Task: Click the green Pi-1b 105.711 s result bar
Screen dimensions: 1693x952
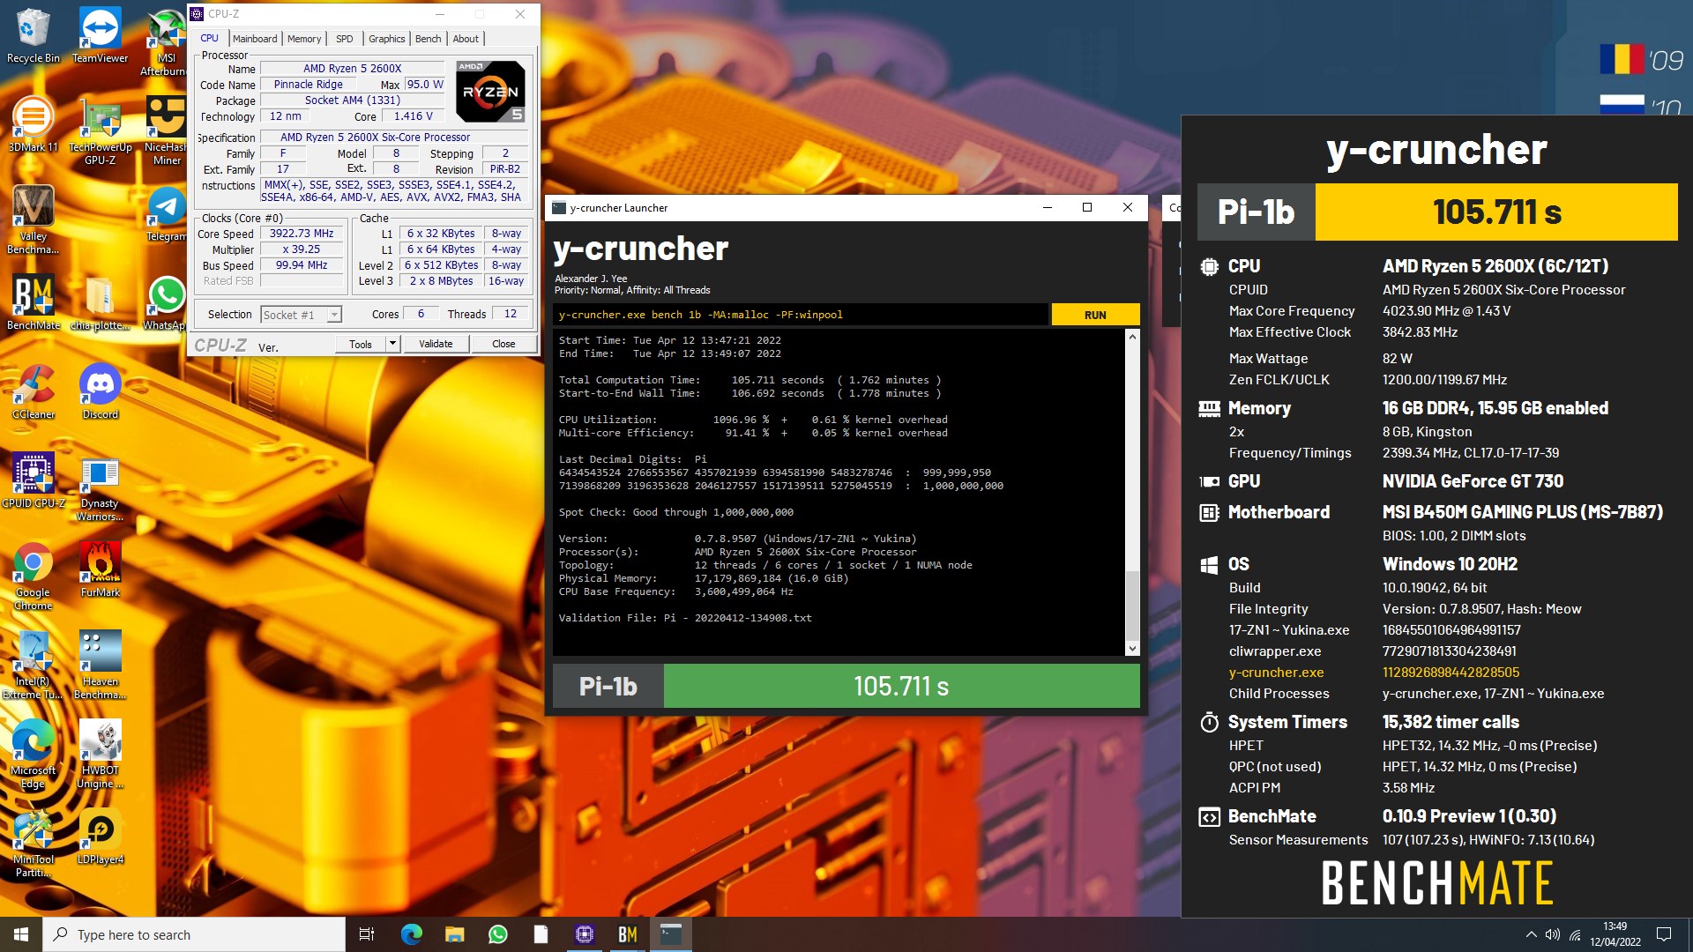Action: pyautogui.click(x=901, y=686)
